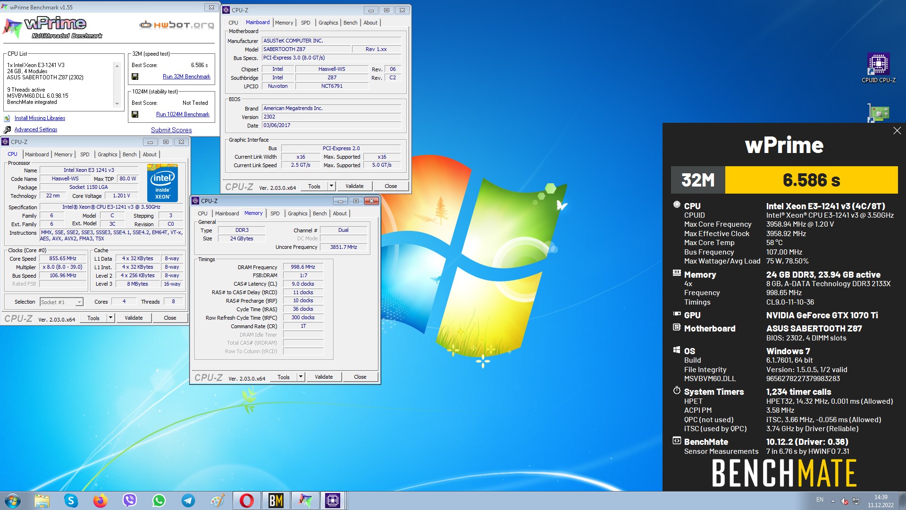This screenshot has height=510, width=906.
Task: Click the Close button in the Mainboard CPU-Z window
Action: [391, 186]
